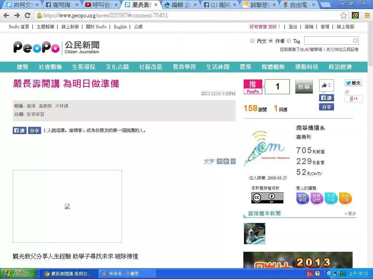Close the 嚴長壽 active browser tab
This screenshot has height=279, width=373.
156,4
